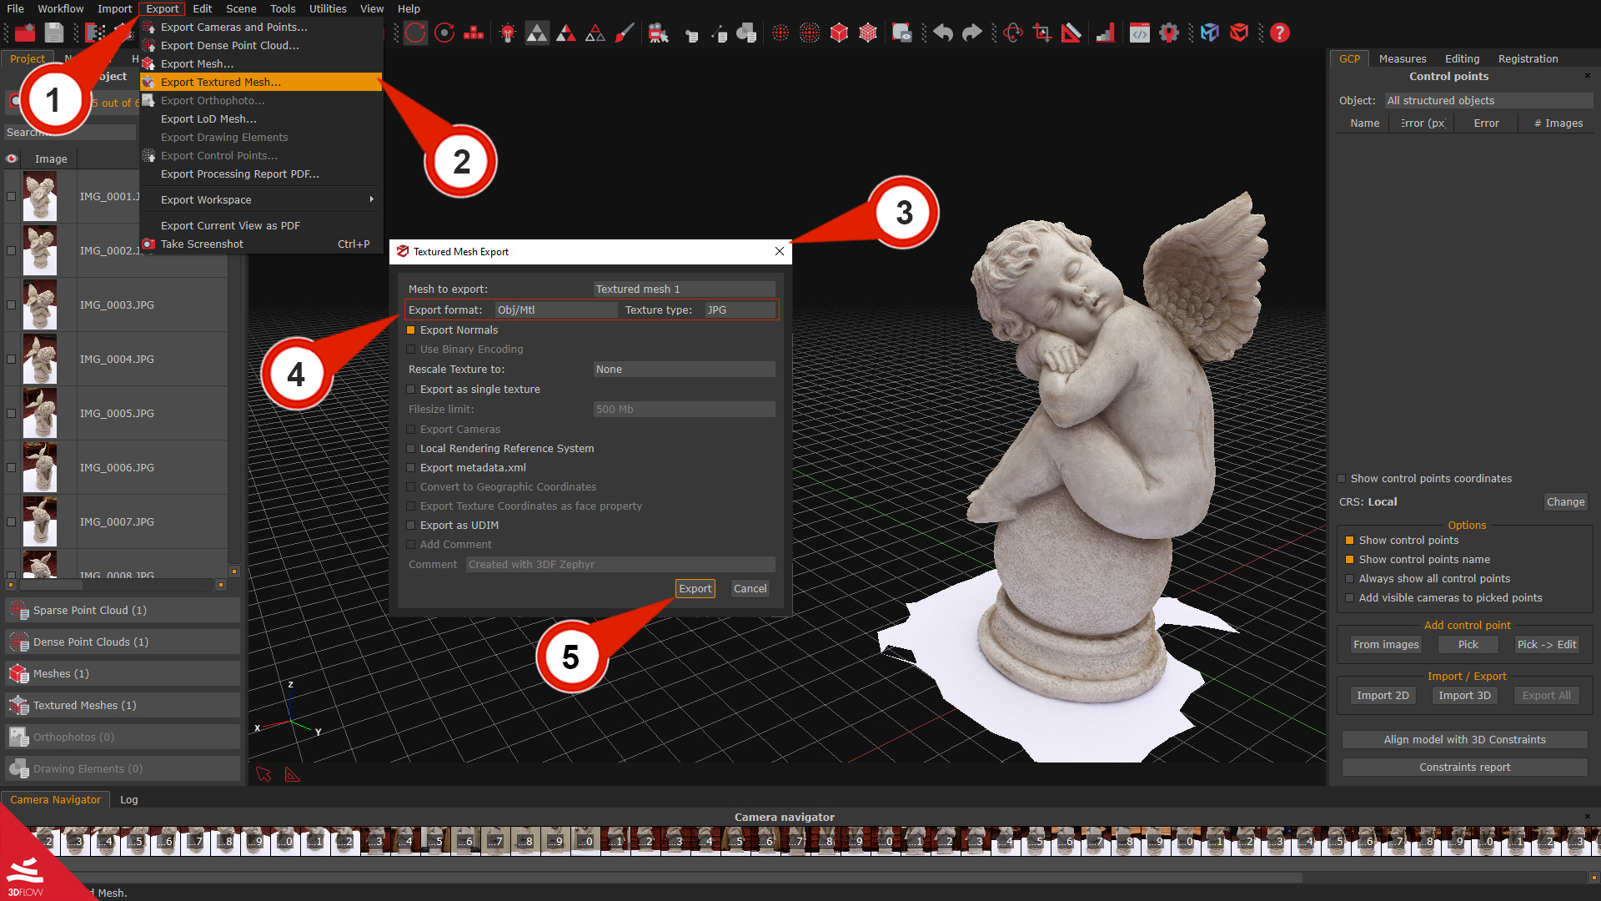Select the bounding box crop tool

pos(1042,33)
